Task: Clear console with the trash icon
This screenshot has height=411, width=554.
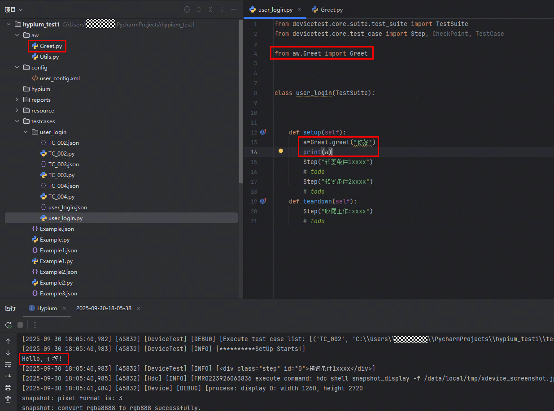Action: coord(8,399)
